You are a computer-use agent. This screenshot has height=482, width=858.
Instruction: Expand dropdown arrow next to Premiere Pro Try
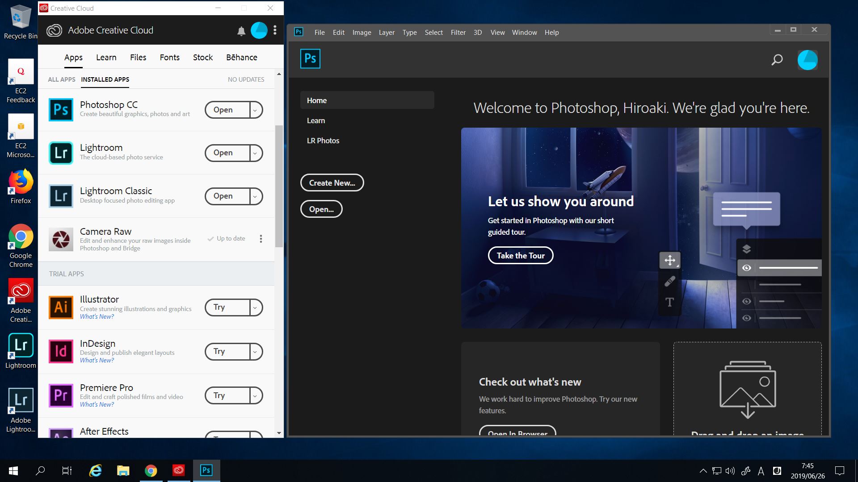pos(255,395)
